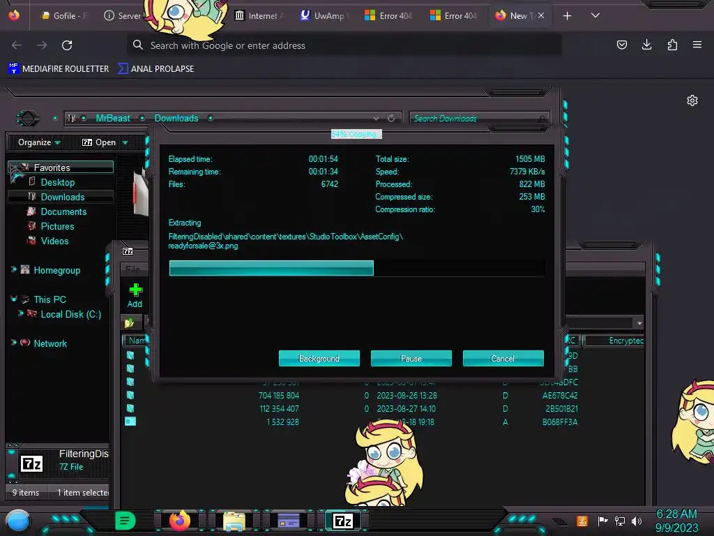Click the Homegroup icon in navigation pane

coord(25,270)
